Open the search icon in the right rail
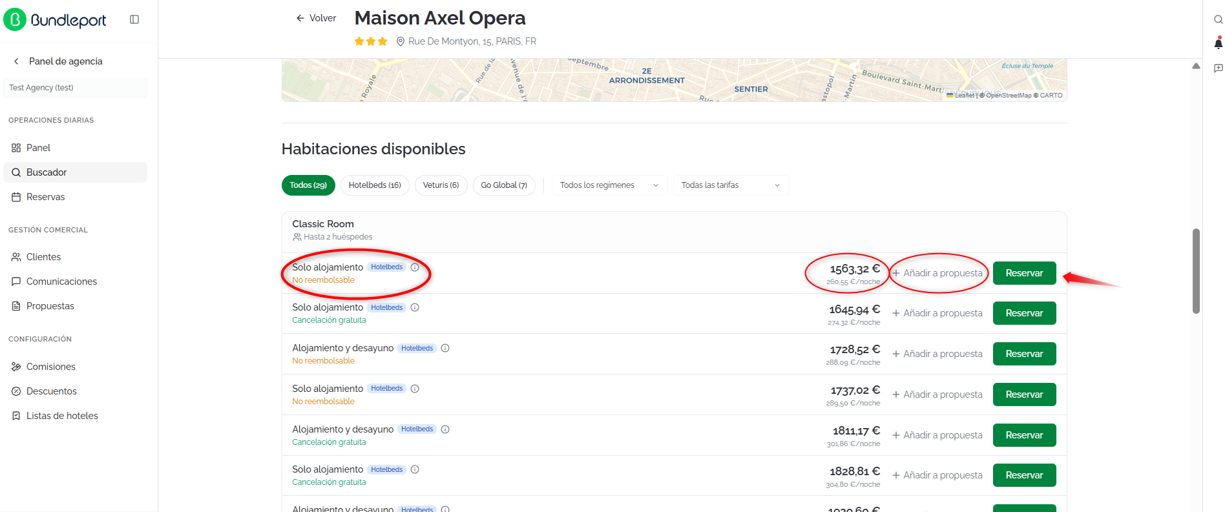The height and width of the screenshot is (512, 1225). 1218,19
